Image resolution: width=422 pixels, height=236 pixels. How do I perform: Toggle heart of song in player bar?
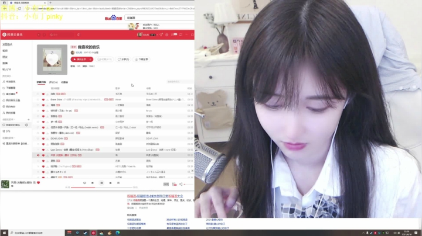[38, 183]
